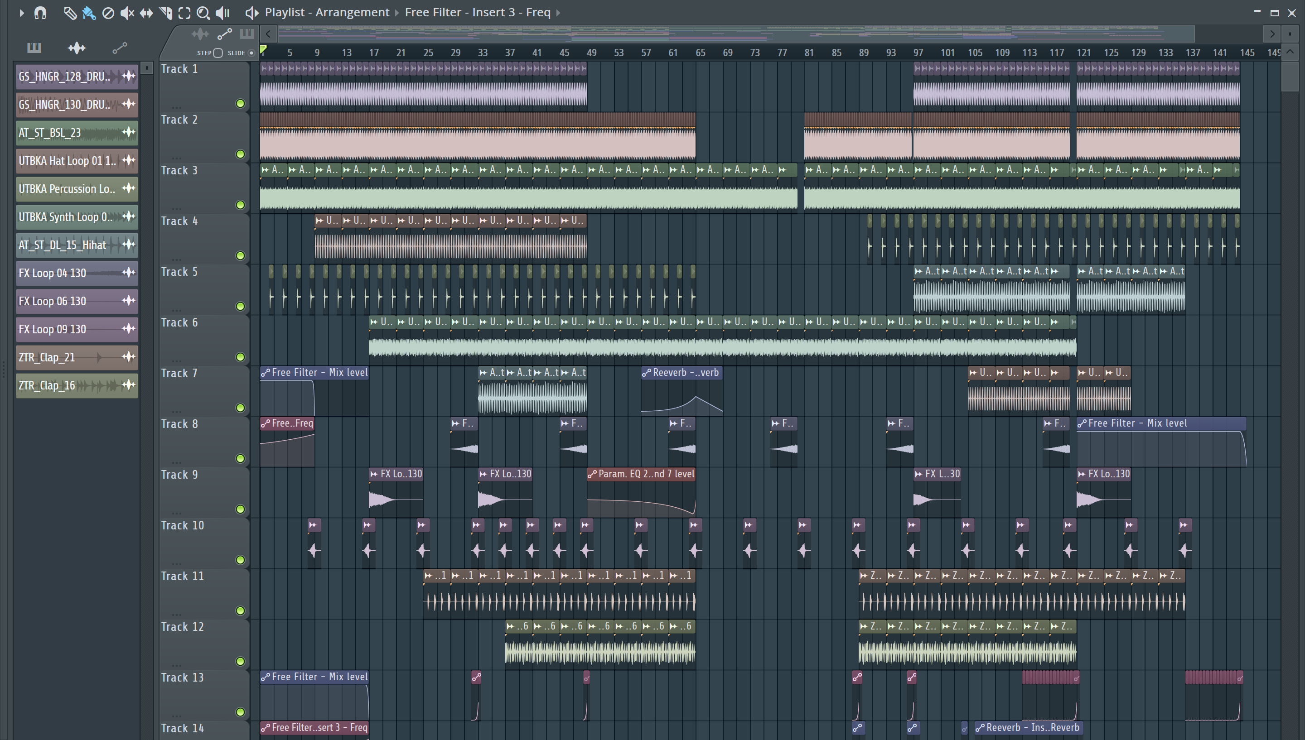Show automation clips in picker panel
This screenshot has height=740, width=1305.
coord(120,48)
